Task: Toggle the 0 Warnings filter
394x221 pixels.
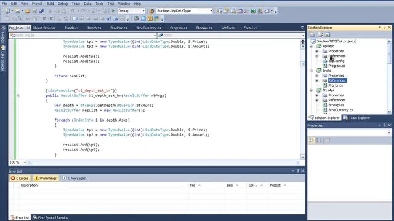Action: tap(46, 178)
